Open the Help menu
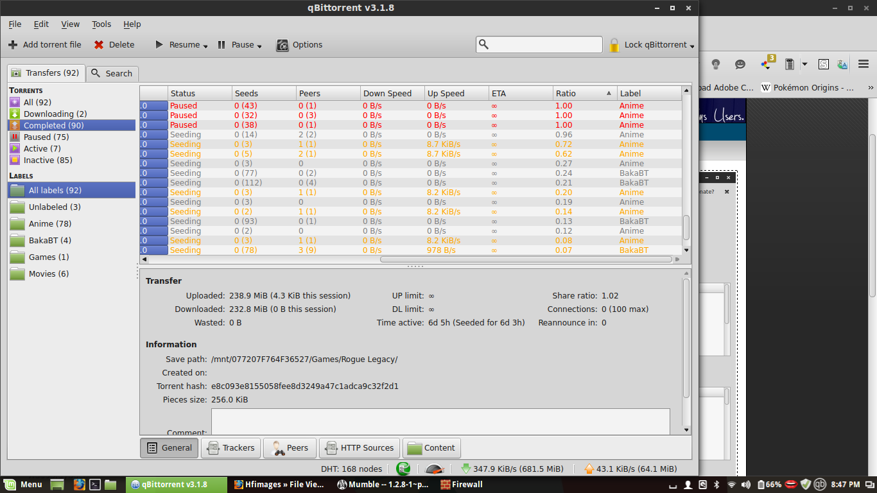This screenshot has height=493, width=877. (132, 24)
